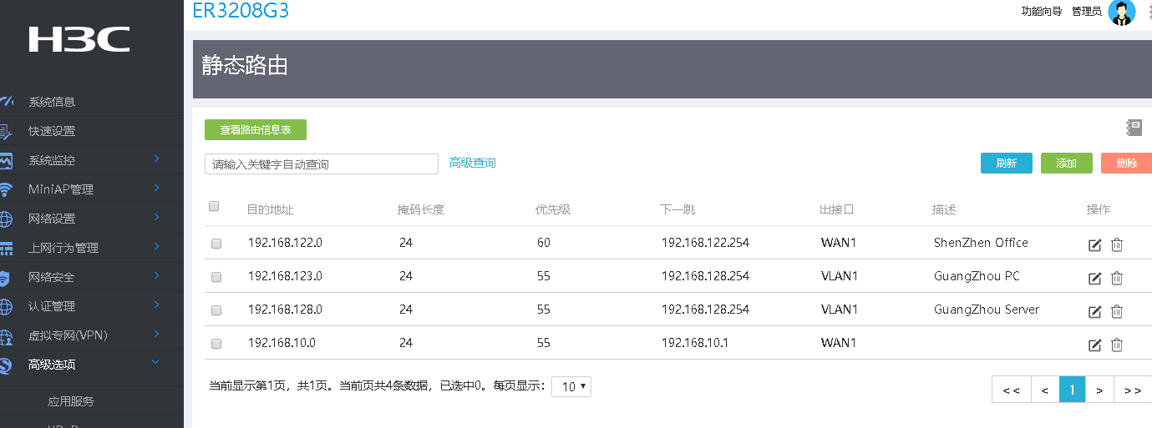Toggle the select-all checkbox in table header

[214, 207]
